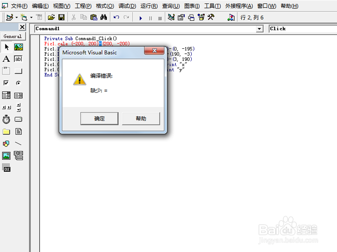Click the Undo arrow icon

tap(116, 17)
